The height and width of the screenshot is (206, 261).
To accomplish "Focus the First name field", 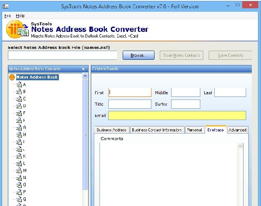I will pos(130,93).
